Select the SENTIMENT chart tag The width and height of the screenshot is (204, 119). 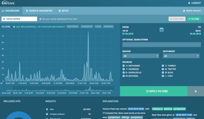pos(73,26)
